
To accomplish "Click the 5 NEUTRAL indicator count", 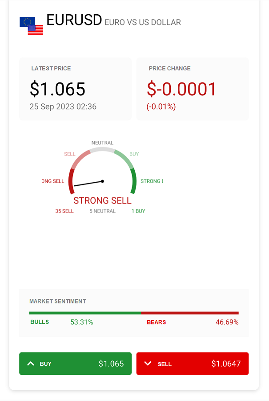I will (102, 211).
